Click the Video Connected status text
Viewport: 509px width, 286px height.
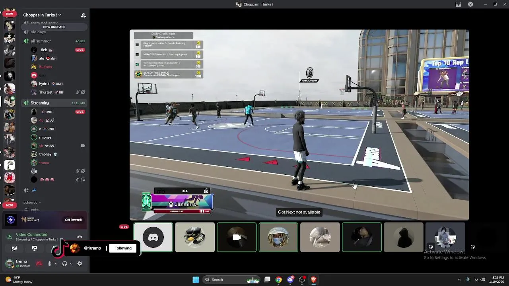coord(31,235)
